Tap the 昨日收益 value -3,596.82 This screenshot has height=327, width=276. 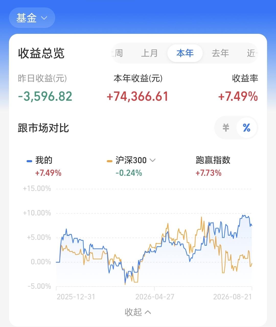45,96
